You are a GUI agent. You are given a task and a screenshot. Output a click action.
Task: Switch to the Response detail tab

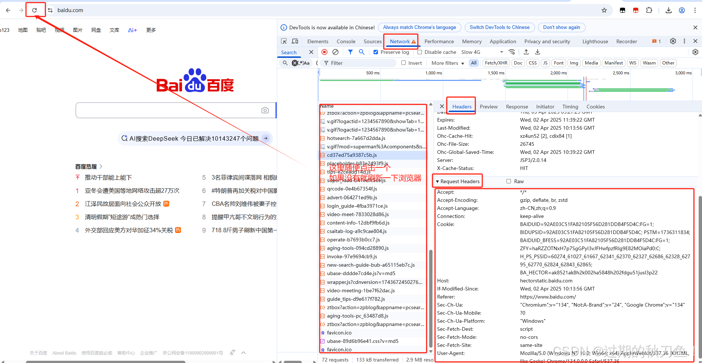(517, 107)
